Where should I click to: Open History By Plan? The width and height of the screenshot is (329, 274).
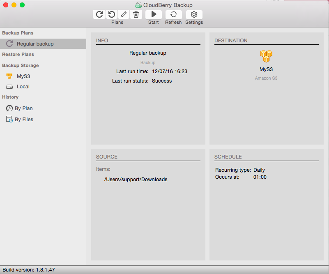click(x=24, y=108)
